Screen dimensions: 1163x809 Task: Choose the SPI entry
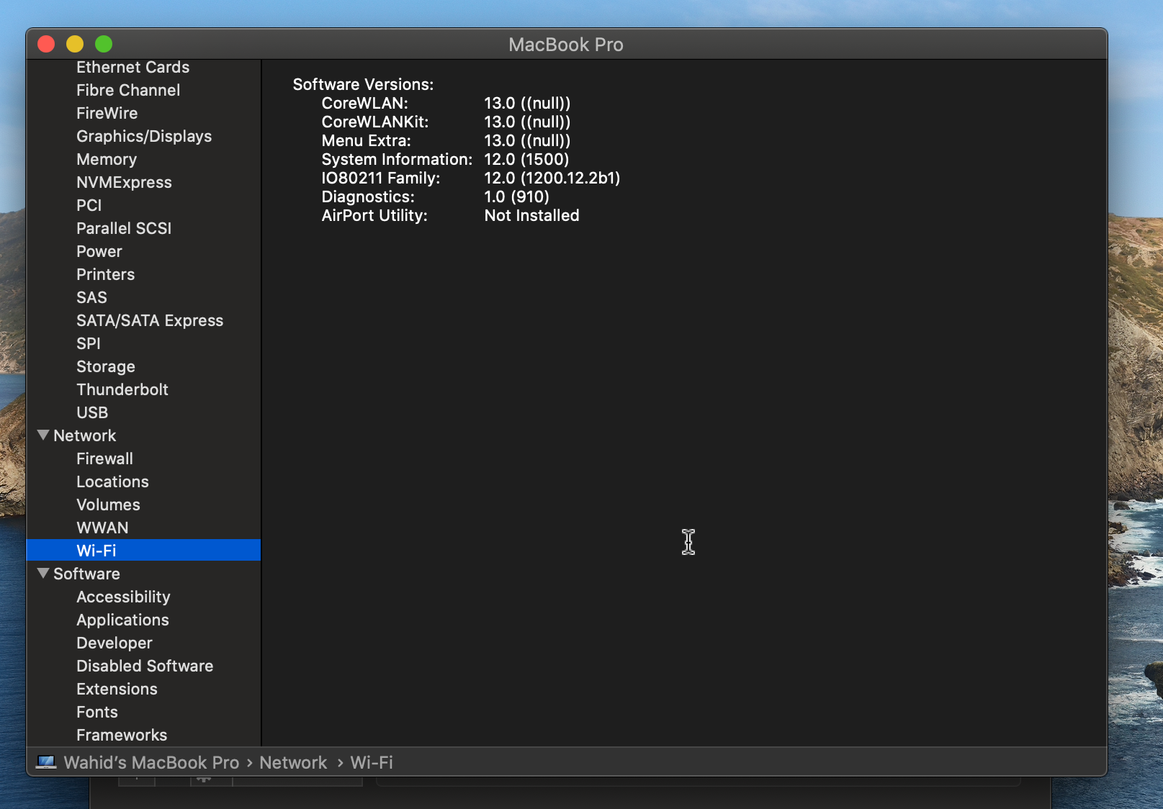pos(89,343)
